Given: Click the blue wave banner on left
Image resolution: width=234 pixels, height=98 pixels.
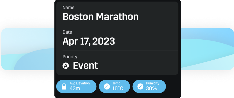Looking at the screenshot, I should (x=28, y=49).
